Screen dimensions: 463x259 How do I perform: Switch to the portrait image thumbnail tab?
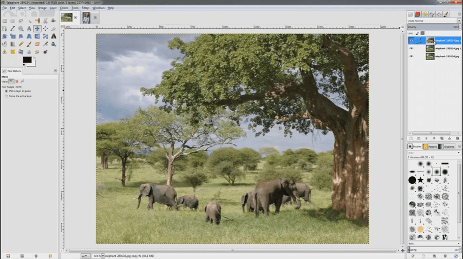point(86,17)
